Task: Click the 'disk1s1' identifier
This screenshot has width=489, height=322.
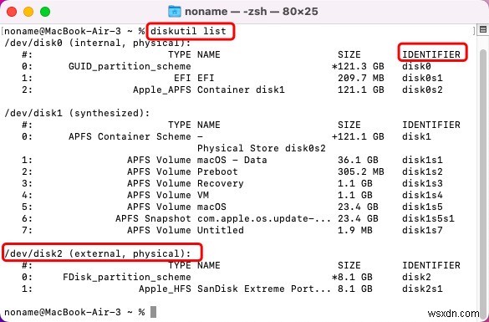Action: pos(422,160)
